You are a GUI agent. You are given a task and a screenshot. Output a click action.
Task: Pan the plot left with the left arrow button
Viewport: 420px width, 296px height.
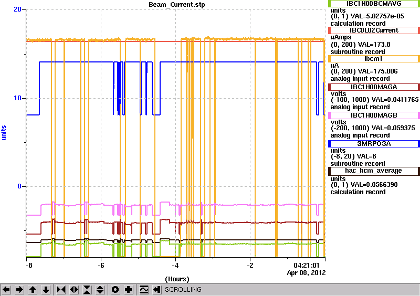pos(6,290)
